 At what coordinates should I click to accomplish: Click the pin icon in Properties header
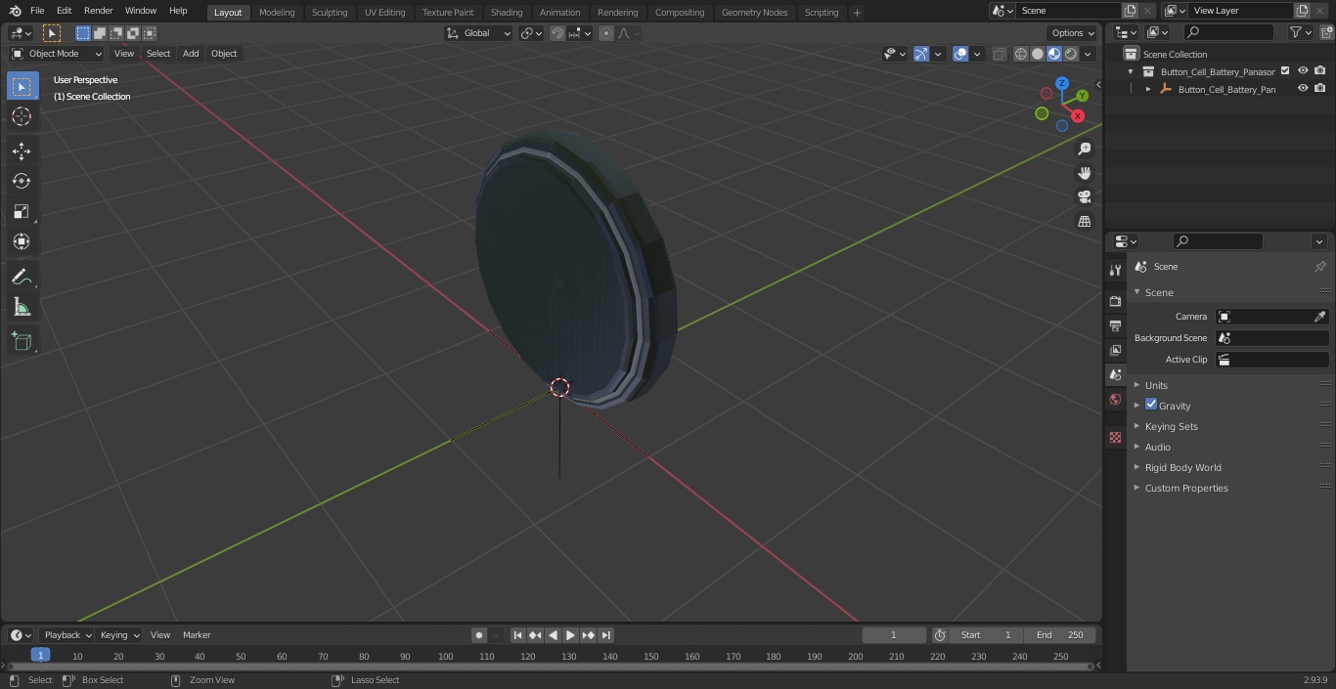coord(1319,267)
